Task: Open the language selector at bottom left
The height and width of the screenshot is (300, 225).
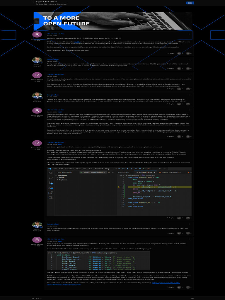Action: (37, 298)
